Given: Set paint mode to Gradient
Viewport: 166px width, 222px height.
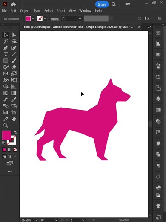Looking at the screenshot, I should point(9,149).
